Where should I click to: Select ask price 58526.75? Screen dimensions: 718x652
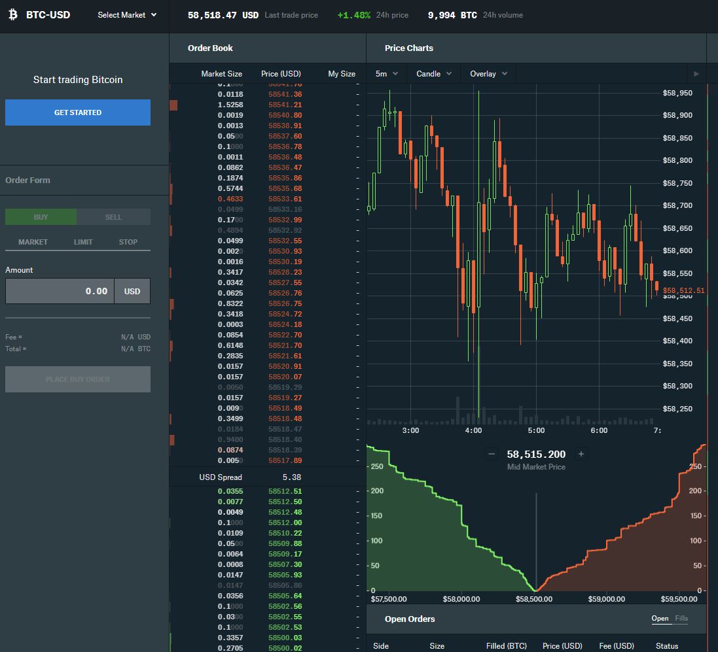coord(285,303)
